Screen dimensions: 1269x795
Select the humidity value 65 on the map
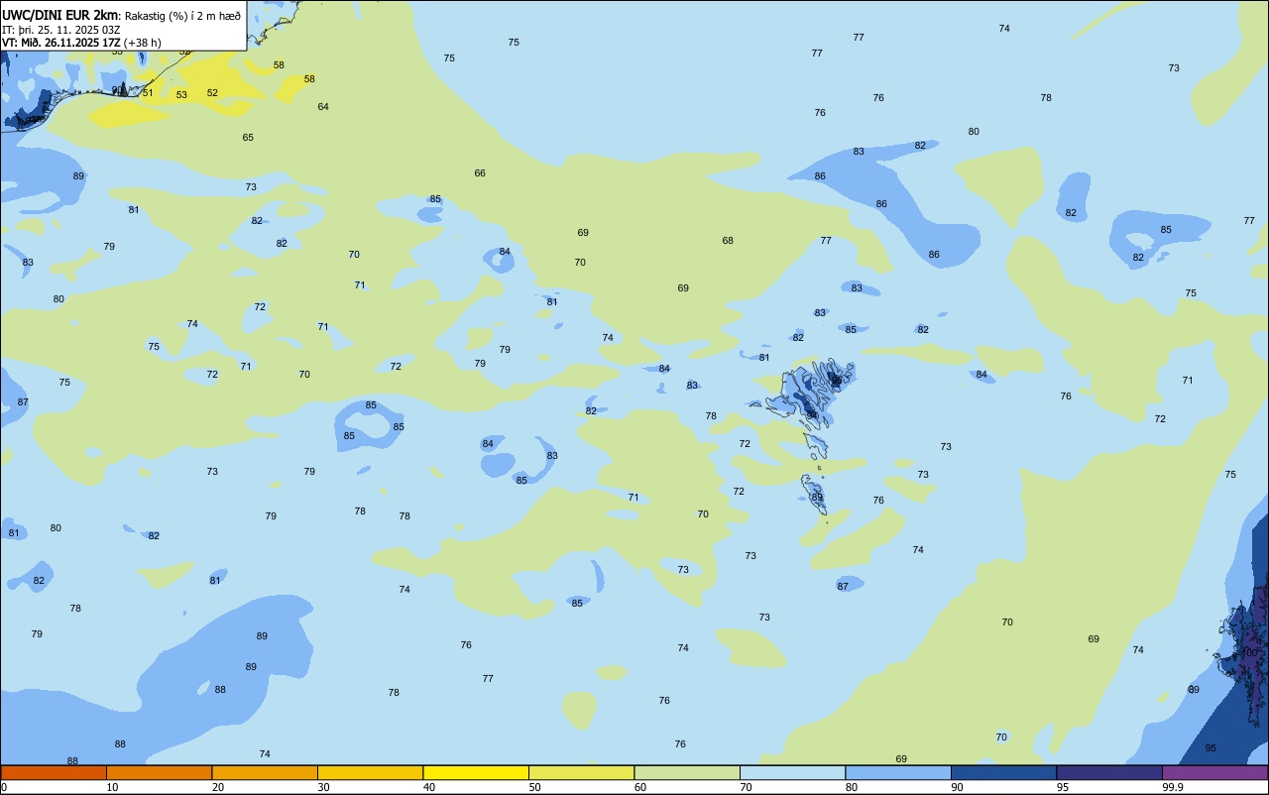coord(248,138)
